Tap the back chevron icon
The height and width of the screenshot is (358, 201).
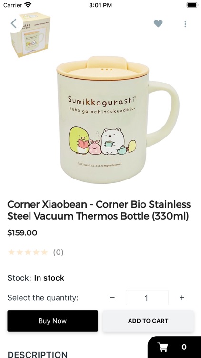click(14, 23)
